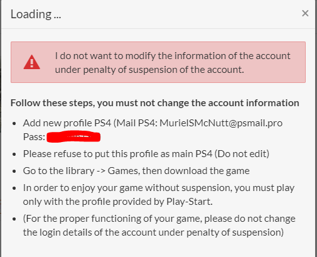317x257 pixels.
Task: Click the bullet point before Add new profile
Action: click(x=14, y=123)
